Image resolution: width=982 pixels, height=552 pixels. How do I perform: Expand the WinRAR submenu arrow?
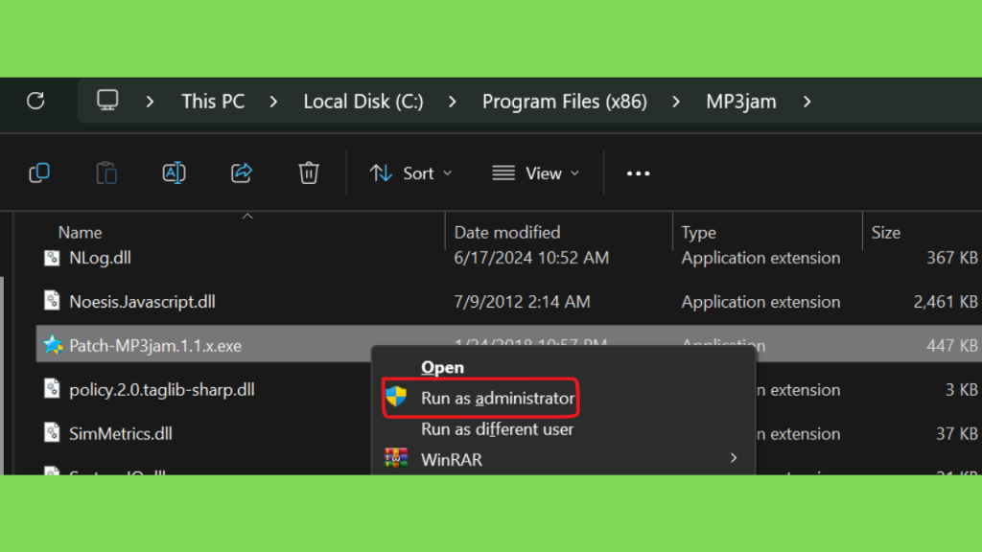click(x=734, y=458)
